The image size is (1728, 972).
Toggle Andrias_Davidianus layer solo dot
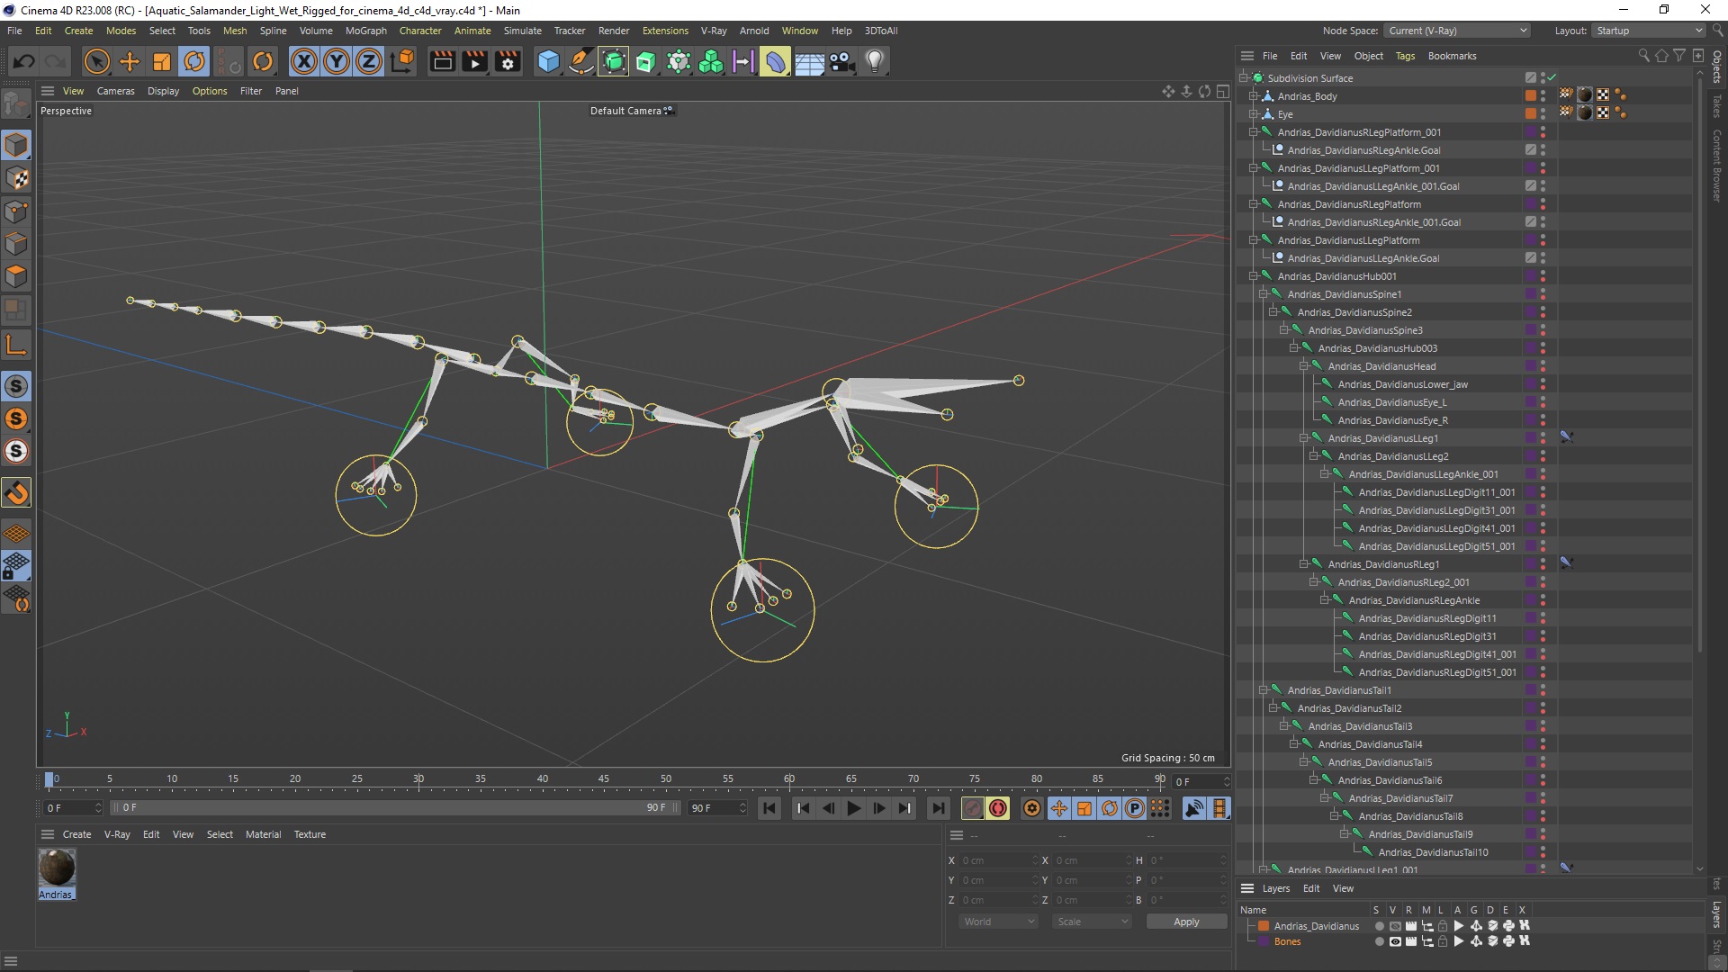(1379, 926)
